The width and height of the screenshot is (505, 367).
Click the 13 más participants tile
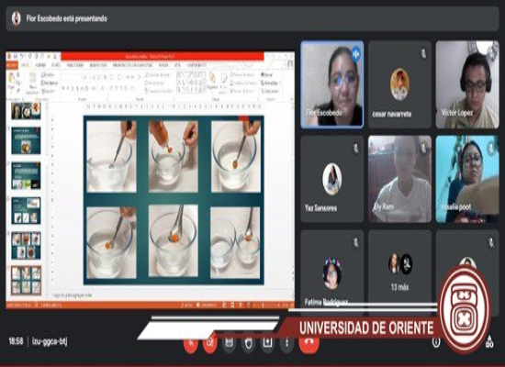click(399, 272)
